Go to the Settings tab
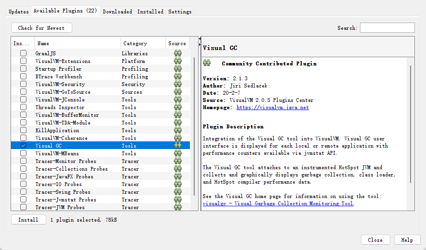 [x=180, y=12]
